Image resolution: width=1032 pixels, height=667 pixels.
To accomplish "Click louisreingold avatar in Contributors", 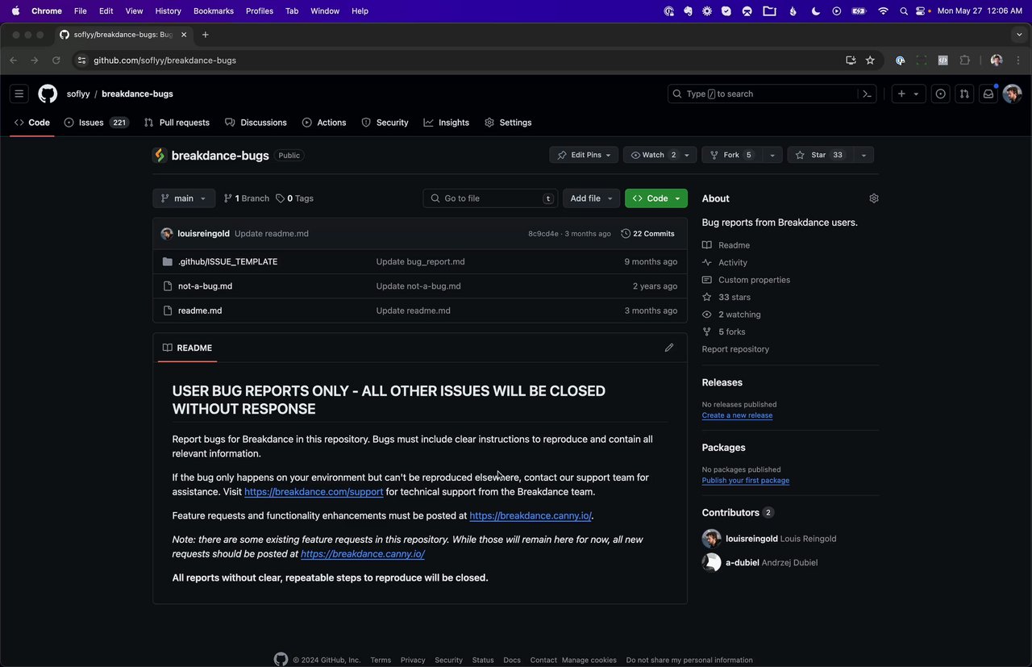I will pos(711,539).
